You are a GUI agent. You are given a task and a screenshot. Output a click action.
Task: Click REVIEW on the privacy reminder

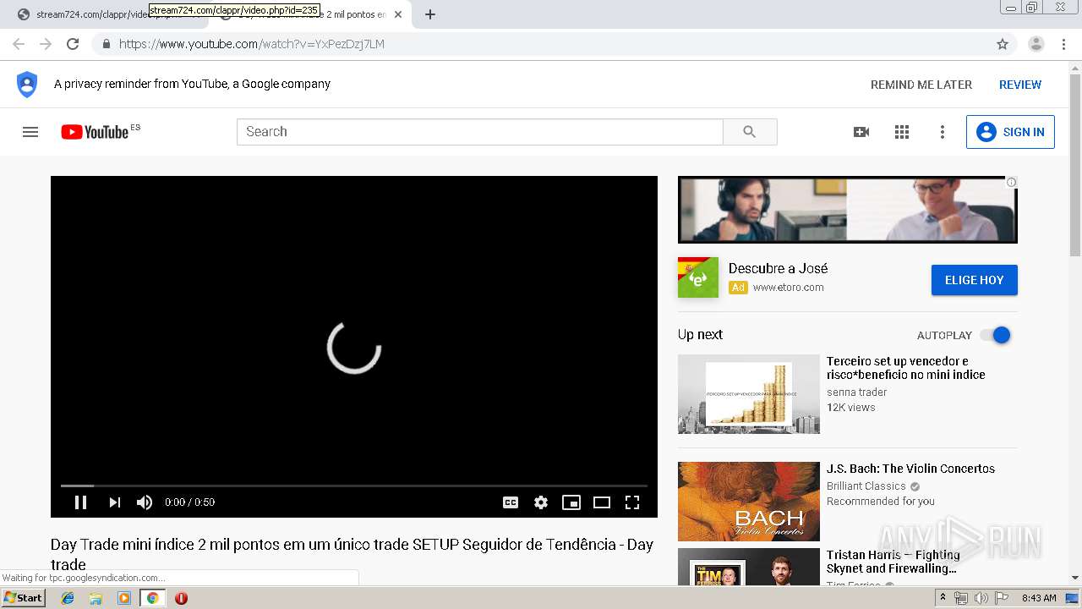[x=1020, y=85]
